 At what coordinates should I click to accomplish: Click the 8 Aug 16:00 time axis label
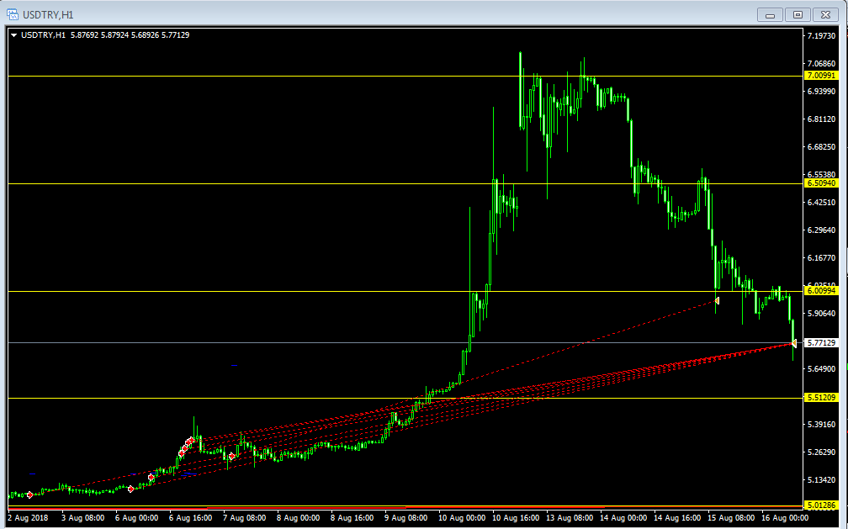(x=352, y=517)
